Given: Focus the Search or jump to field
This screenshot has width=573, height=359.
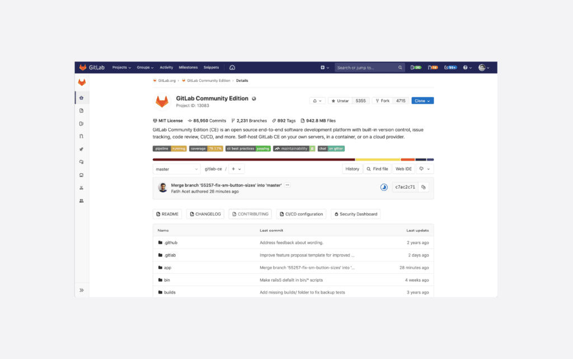Looking at the screenshot, I should (369, 68).
